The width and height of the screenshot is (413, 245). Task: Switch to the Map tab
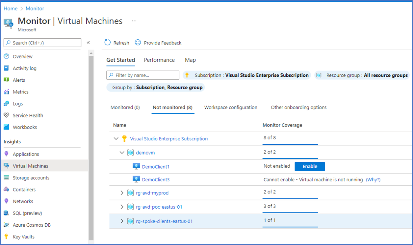pos(190,60)
